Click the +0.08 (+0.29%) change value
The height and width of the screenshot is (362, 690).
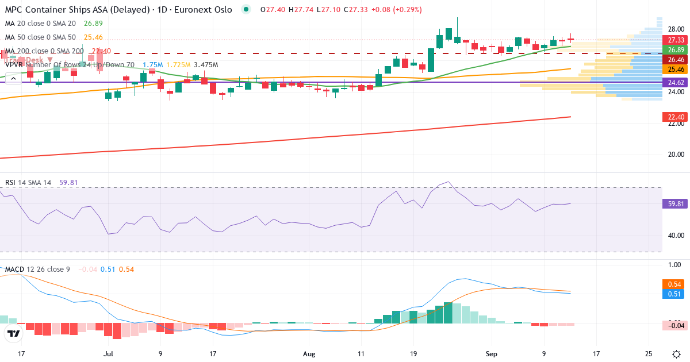[x=397, y=10]
